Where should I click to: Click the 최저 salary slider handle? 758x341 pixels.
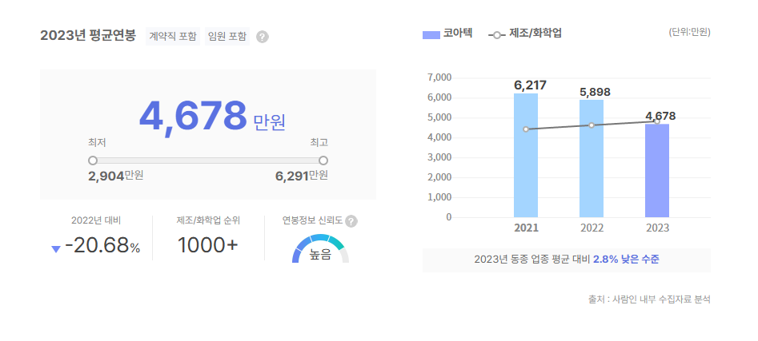pyautogui.click(x=93, y=161)
